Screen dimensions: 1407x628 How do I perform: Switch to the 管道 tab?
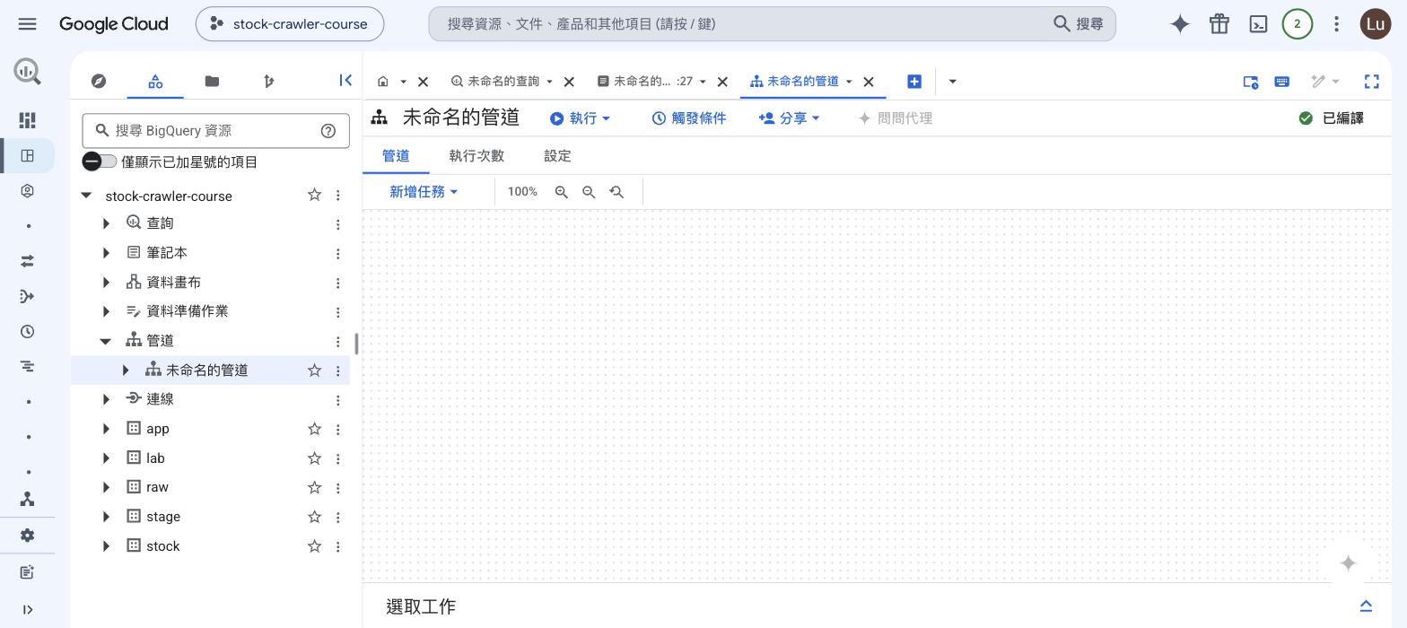(x=396, y=156)
